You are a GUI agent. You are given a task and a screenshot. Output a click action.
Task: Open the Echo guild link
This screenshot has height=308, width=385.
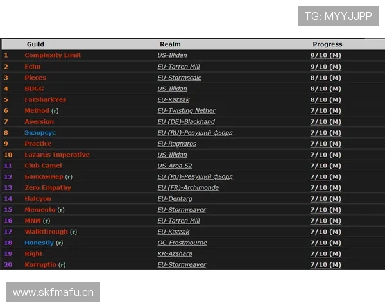(x=32, y=67)
